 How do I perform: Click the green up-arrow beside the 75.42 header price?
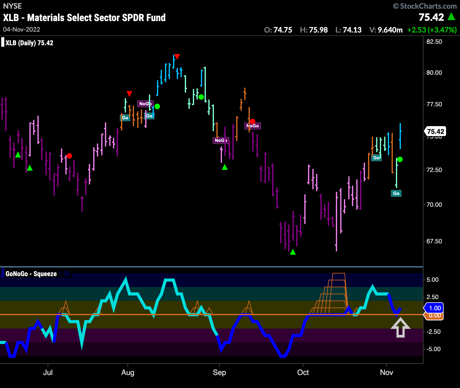coord(452,16)
